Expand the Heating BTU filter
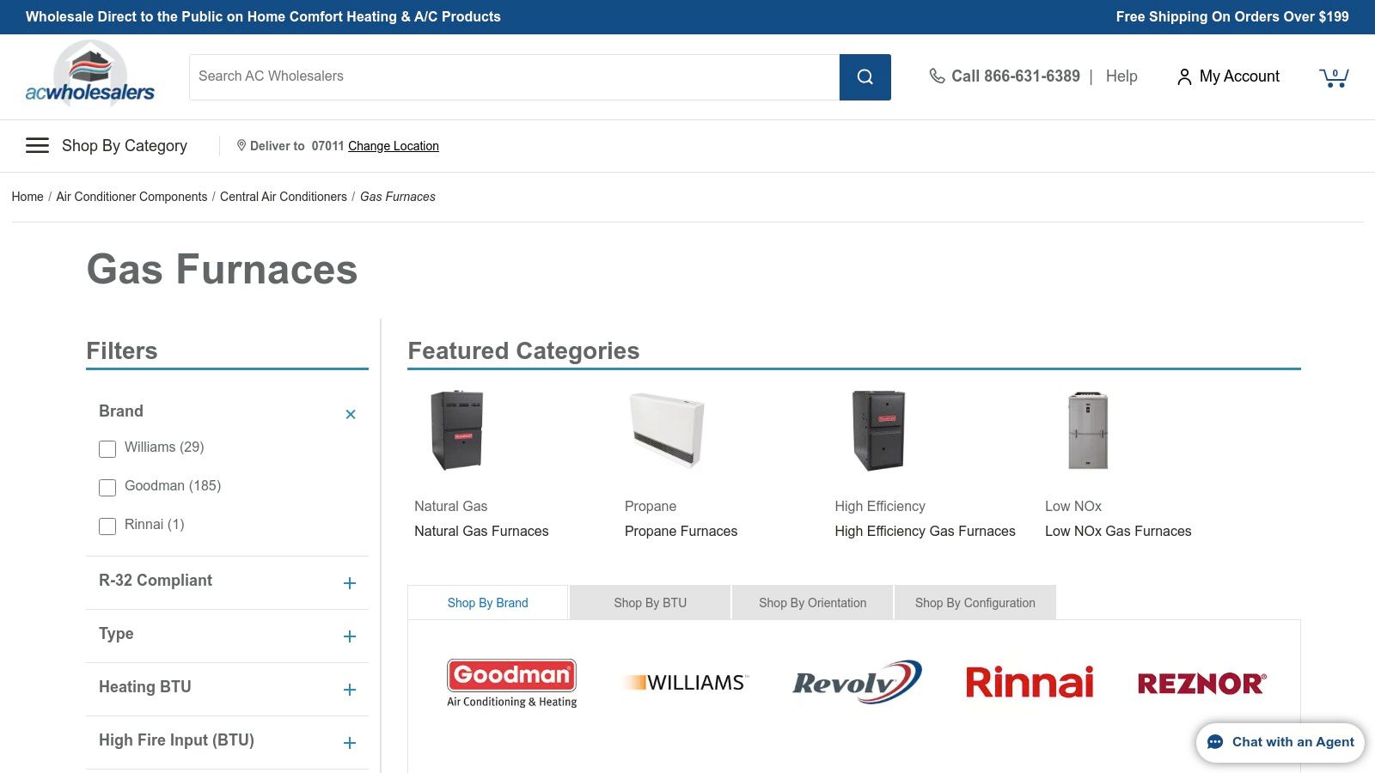1375x773 pixels. coord(349,689)
